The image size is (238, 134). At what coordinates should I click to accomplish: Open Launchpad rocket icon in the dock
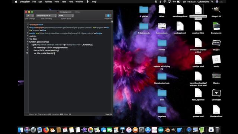click(x=33, y=130)
